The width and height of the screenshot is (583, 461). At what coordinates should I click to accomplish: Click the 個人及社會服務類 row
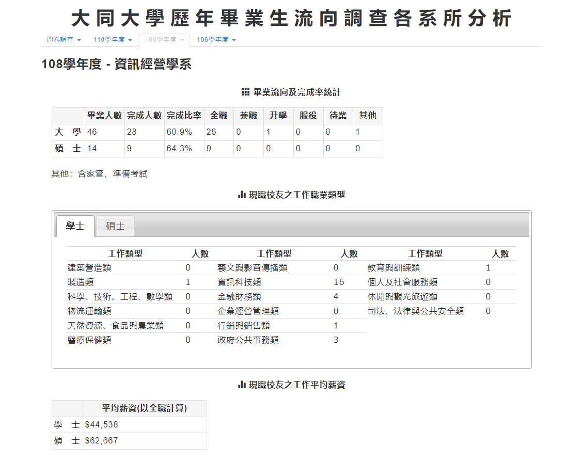pyautogui.click(x=442, y=282)
